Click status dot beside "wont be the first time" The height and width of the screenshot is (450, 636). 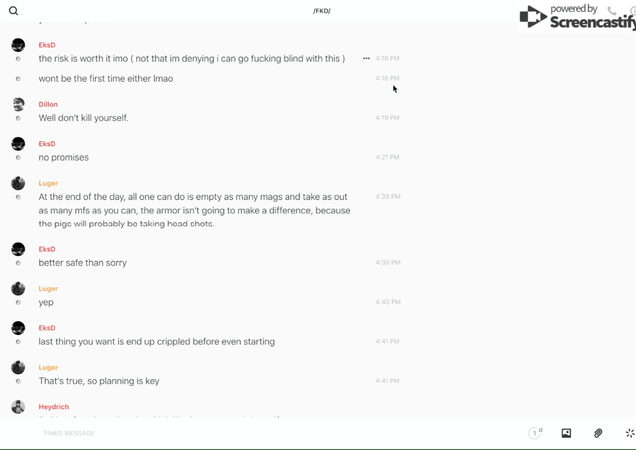click(x=18, y=79)
